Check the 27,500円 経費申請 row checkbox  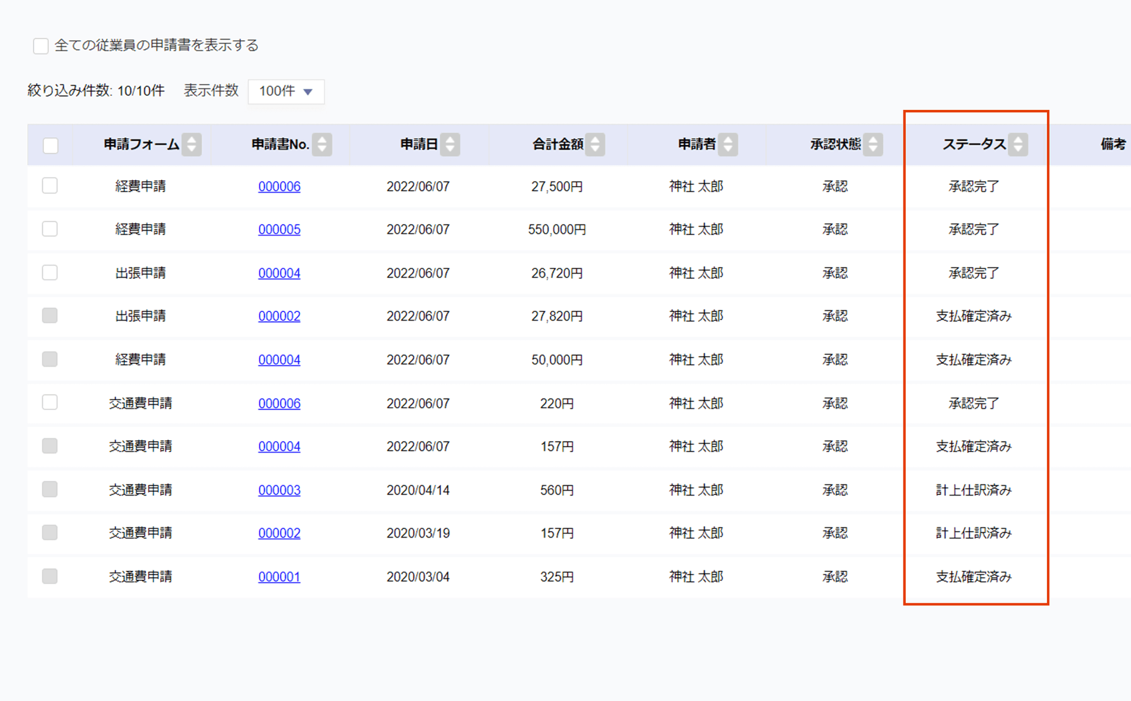[50, 185]
